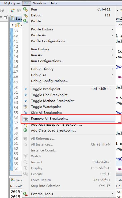Click the Watch x+y icon

click(x=25, y=156)
